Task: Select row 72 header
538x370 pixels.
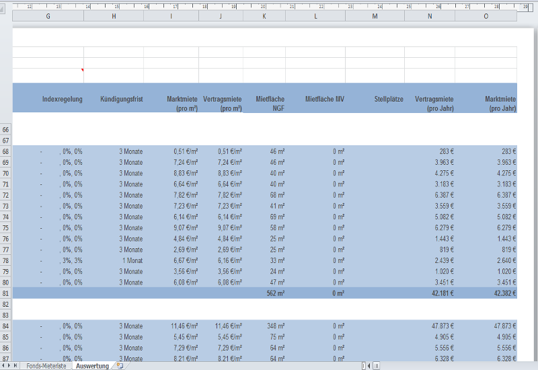Action: (6, 195)
